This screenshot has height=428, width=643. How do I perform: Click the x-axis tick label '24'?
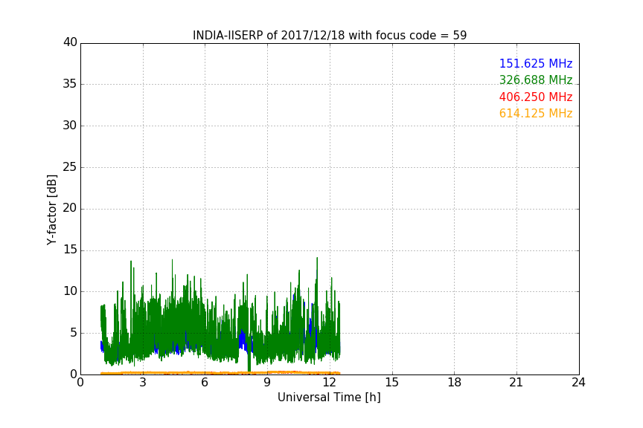pos(578,383)
